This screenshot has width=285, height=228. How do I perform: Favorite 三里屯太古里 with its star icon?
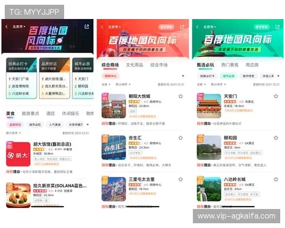tap(180, 179)
